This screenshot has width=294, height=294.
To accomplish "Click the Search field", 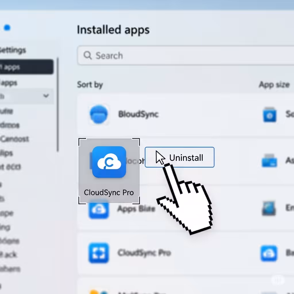I will (186, 55).
